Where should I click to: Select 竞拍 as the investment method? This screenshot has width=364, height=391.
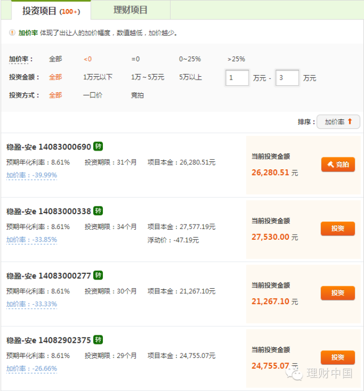pyautogui.click(x=138, y=95)
